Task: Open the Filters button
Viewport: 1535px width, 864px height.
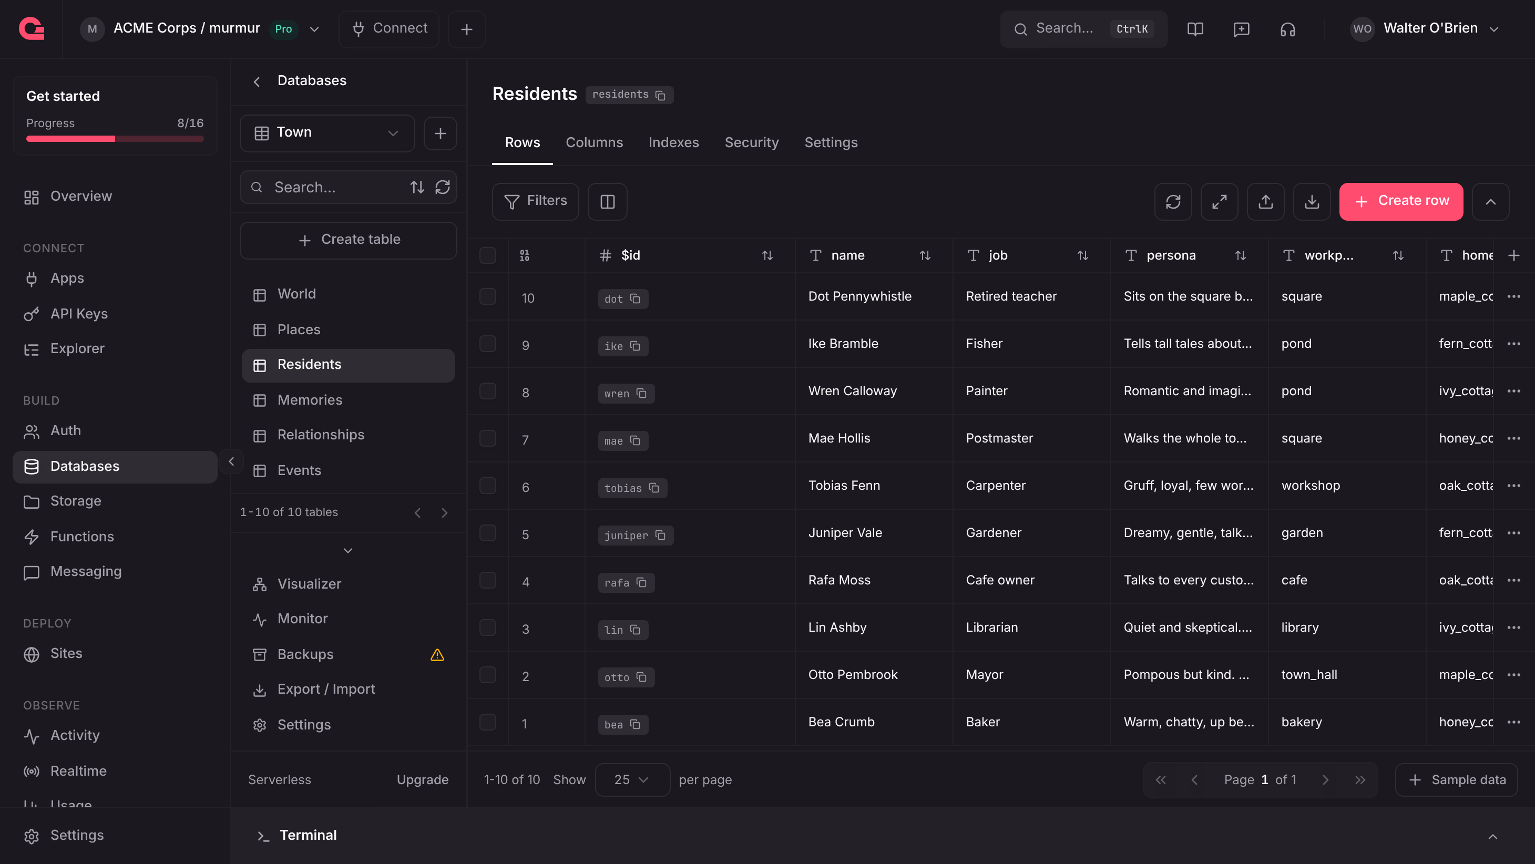Action: tap(535, 201)
